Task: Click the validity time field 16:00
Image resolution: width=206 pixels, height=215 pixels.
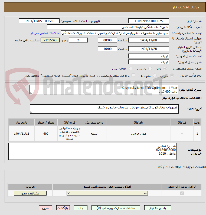Action: pyautogui.click(x=107, y=49)
